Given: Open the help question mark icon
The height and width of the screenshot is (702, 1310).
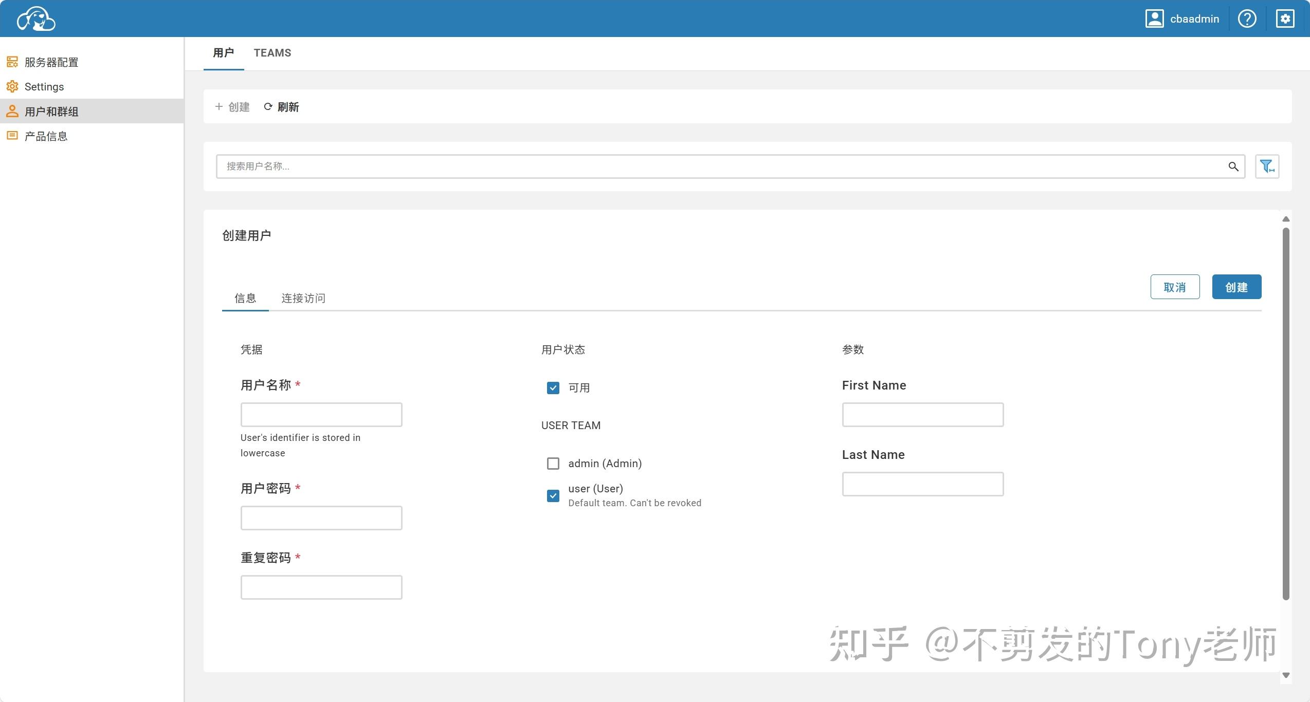Looking at the screenshot, I should tap(1247, 19).
